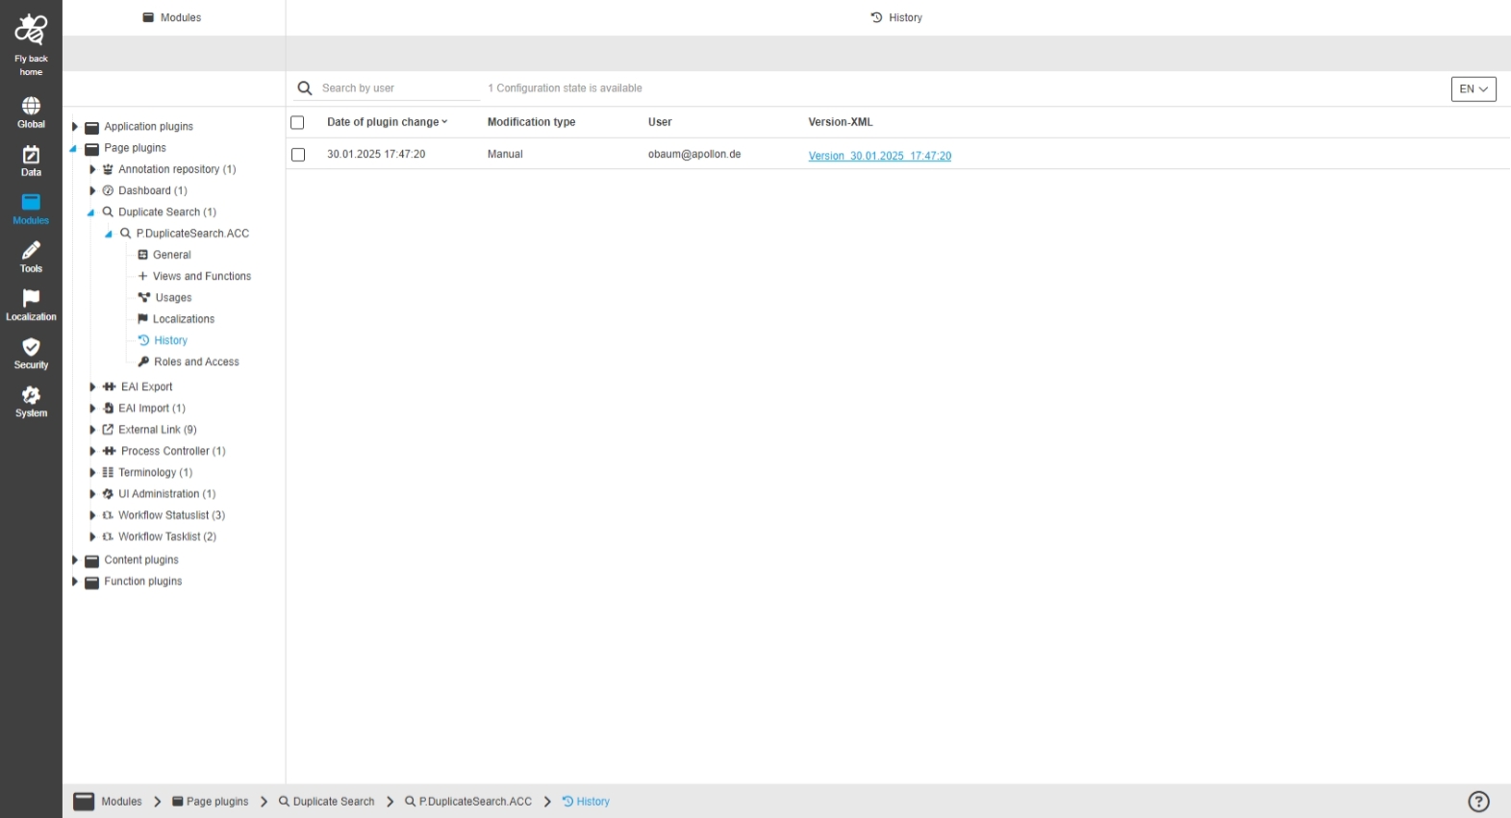This screenshot has height=818, width=1511.
Task: Click the help question mark icon
Action: tap(1478, 802)
